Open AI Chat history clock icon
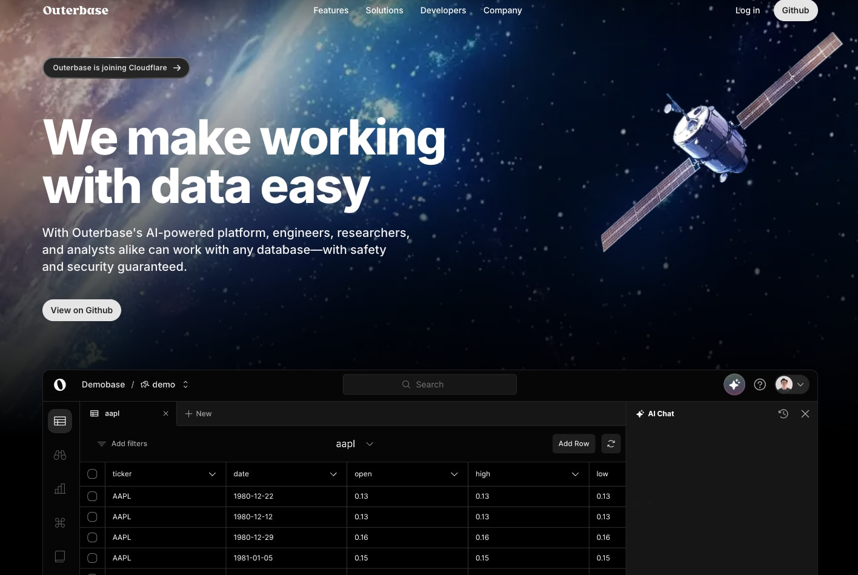The width and height of the screenshot is (858, 575). (x=783, y=414)
